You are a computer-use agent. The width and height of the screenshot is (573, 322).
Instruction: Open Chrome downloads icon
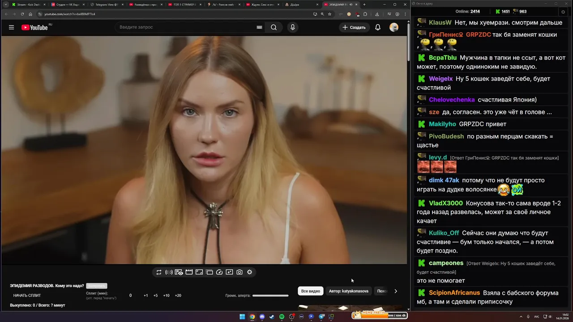(377, 14)
